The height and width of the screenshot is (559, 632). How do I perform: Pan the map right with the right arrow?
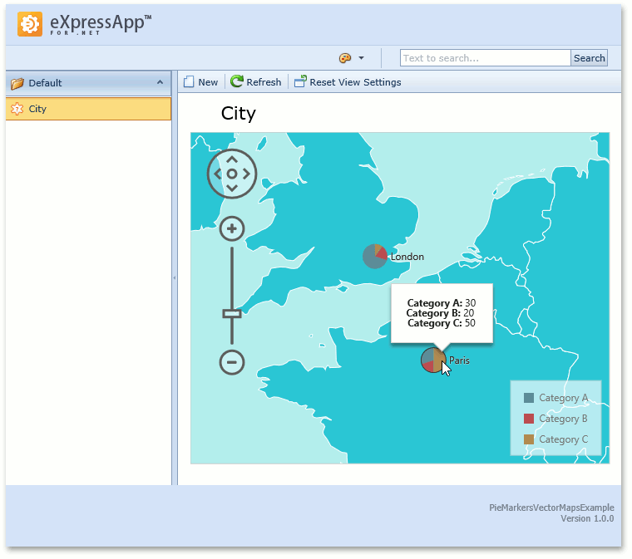247,174
